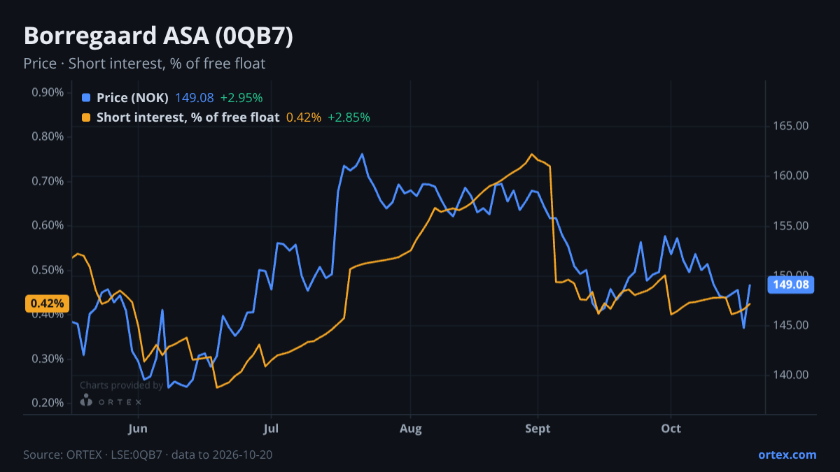Click the 0.70% left-axis label

48,181
